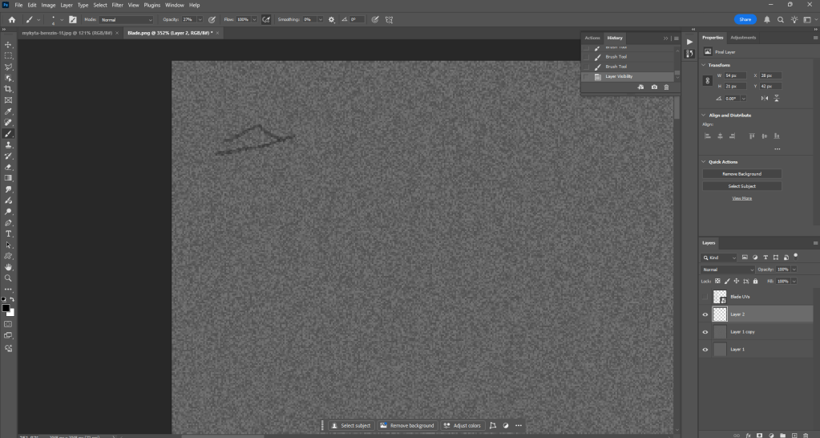Open the Filter menu
Screen dimensions: 820x438
117,5
